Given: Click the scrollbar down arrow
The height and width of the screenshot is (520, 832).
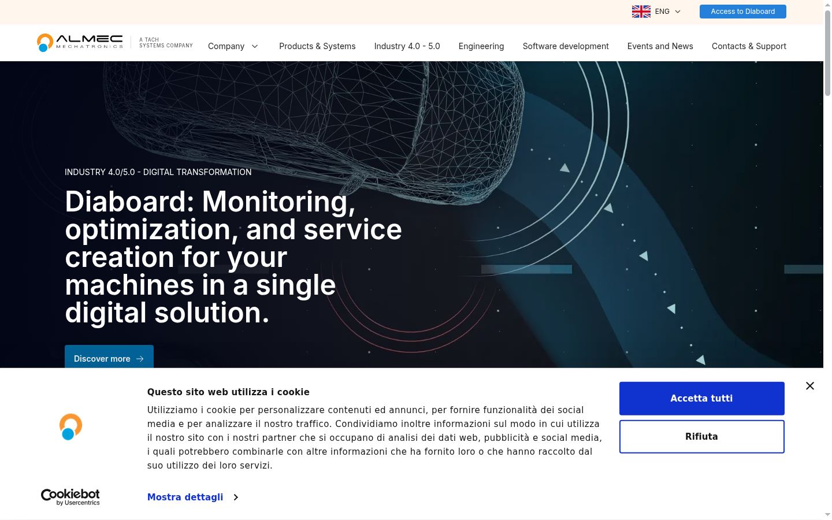Looking at the screenshot, I should click(827, 515).
